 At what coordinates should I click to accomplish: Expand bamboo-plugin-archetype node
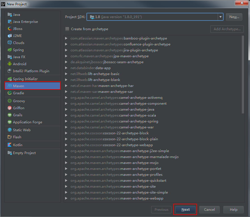pyautogui.click(x=66, y=38)
